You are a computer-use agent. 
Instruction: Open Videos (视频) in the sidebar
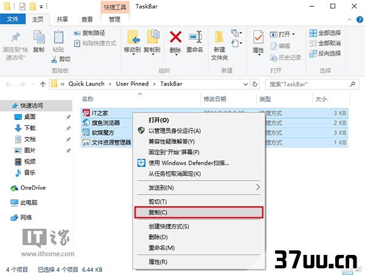30,162
